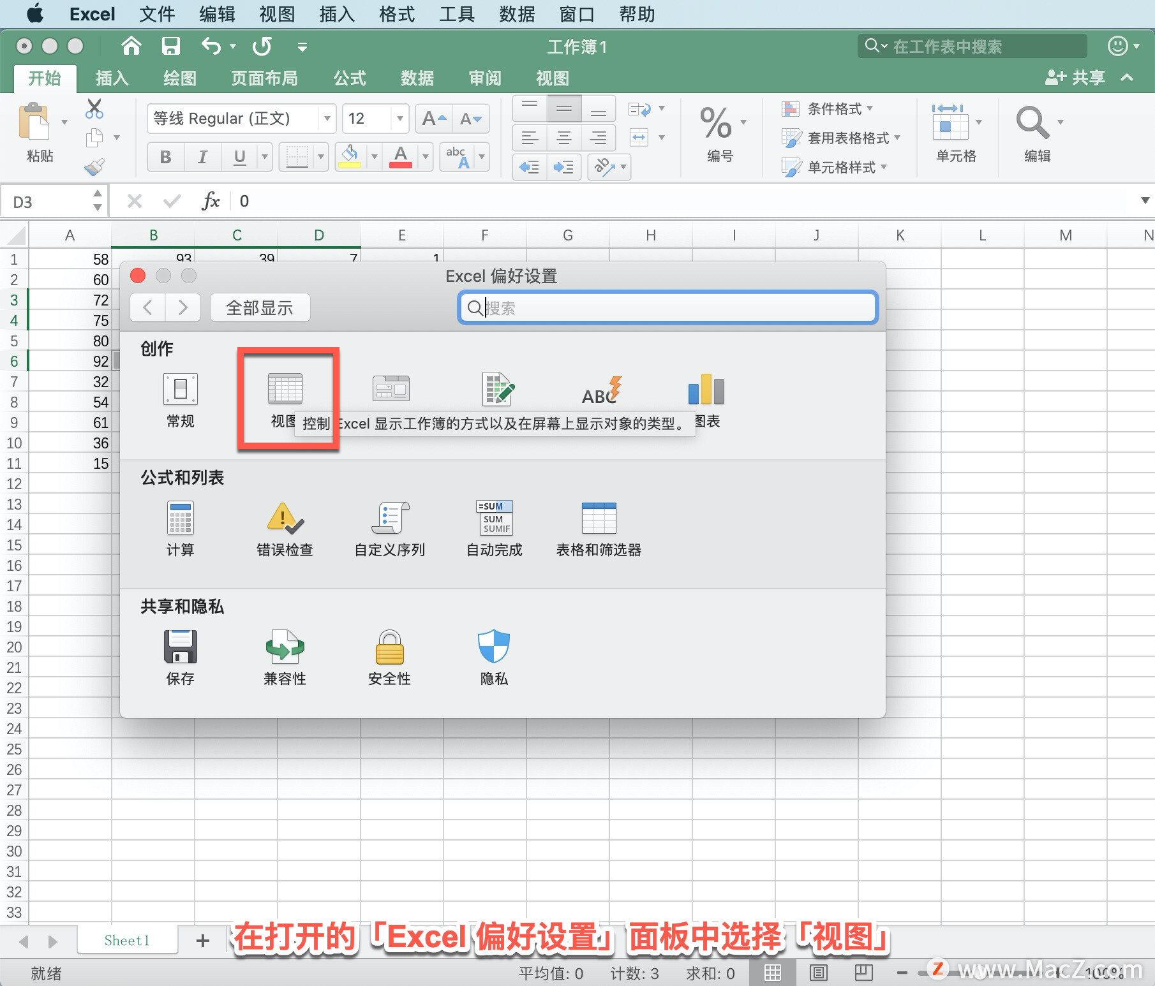The width and height of the screenshot is (1155, 986).
Task: Click the Share (共享) button
Action: [x=1075, y=78]
